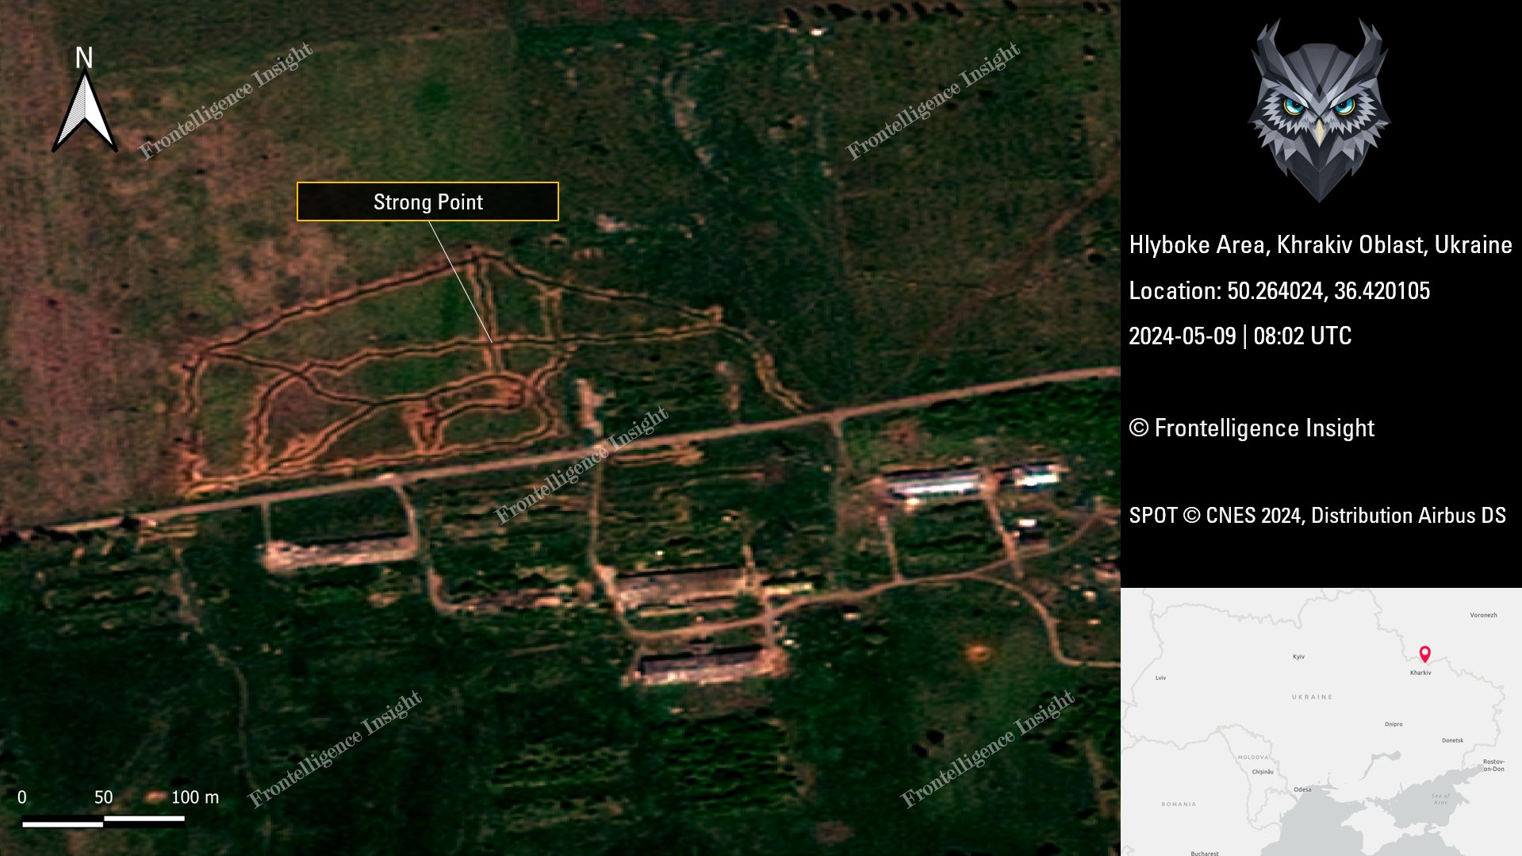The height and width of the screenshot is (856, 1522).
Task: Click the Kyiv label on inset map
Action: click(1298, 657)
